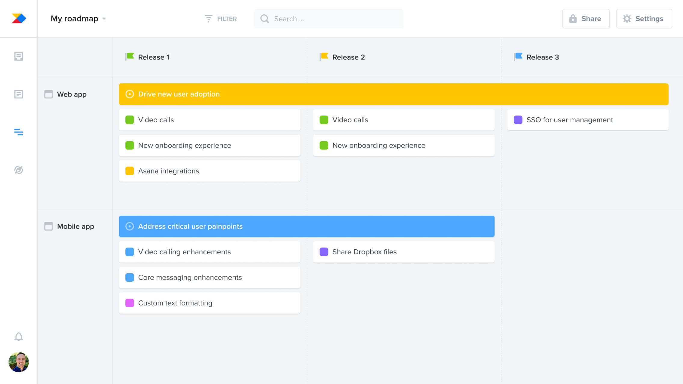Click the compass/explore icon in sidebar
The image size is (683, 384).
click(19, 169)
